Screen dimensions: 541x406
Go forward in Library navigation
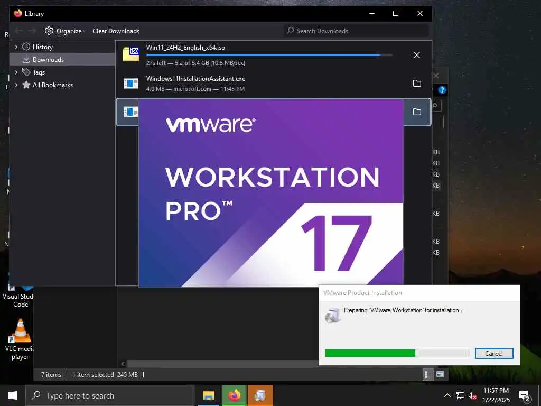[32, 31]
